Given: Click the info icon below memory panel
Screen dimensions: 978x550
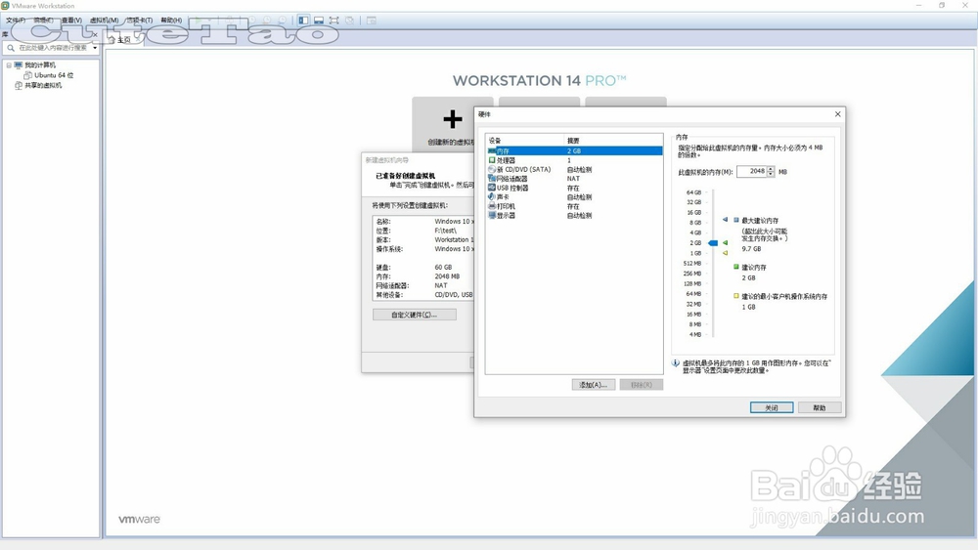Looking at the screenshot, I should click(x=676, y=363).
